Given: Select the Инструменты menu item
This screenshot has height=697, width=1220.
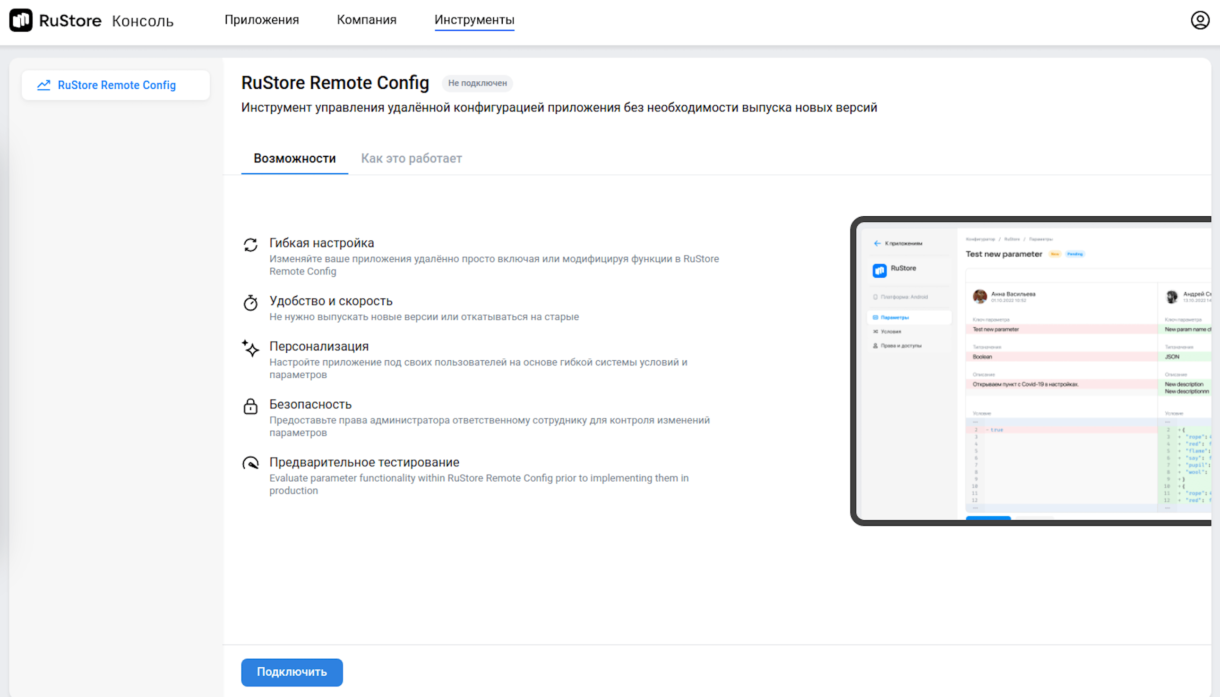Looking at the screenshot, I should (x=474, y=20).
